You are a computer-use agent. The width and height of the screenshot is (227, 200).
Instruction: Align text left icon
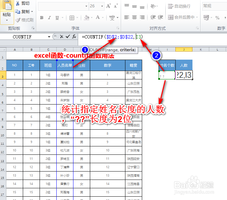click(127, 17)
